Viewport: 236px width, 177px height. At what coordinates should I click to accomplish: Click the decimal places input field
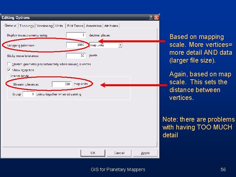76,35
